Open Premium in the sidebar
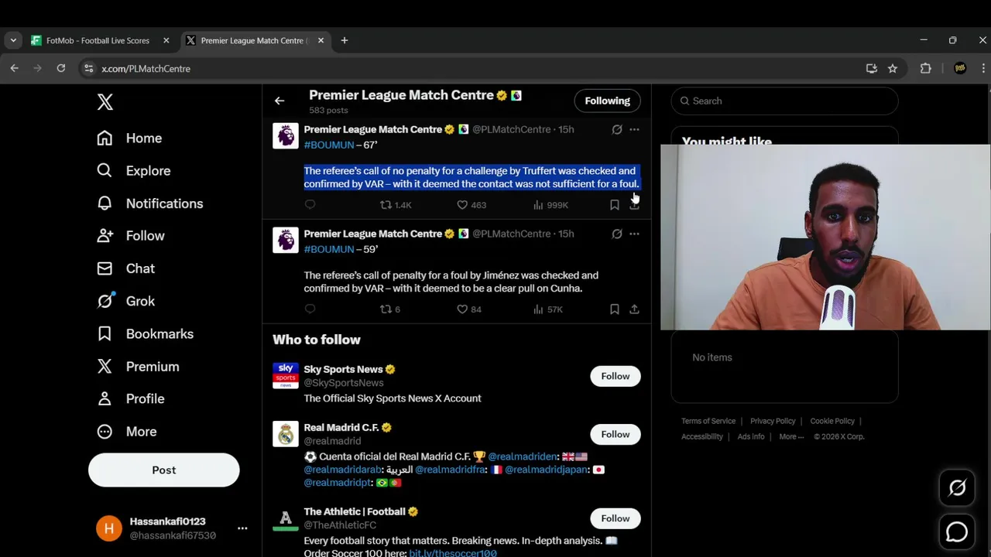The width and height of the screenshot is (991, 557). coord(138,366)
